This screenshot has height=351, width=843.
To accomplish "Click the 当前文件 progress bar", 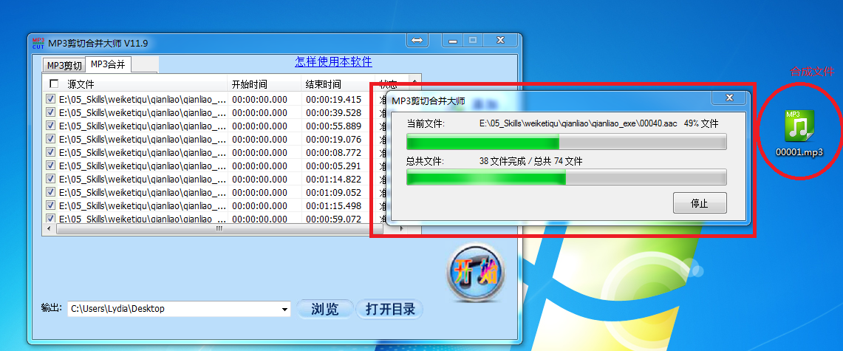I will tap(566, 141).
